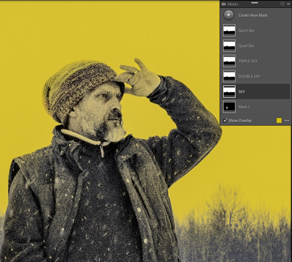Click the Masks panel title
Image resolution: width=292 pixels, height=262 pixels.
click(233, 4)
